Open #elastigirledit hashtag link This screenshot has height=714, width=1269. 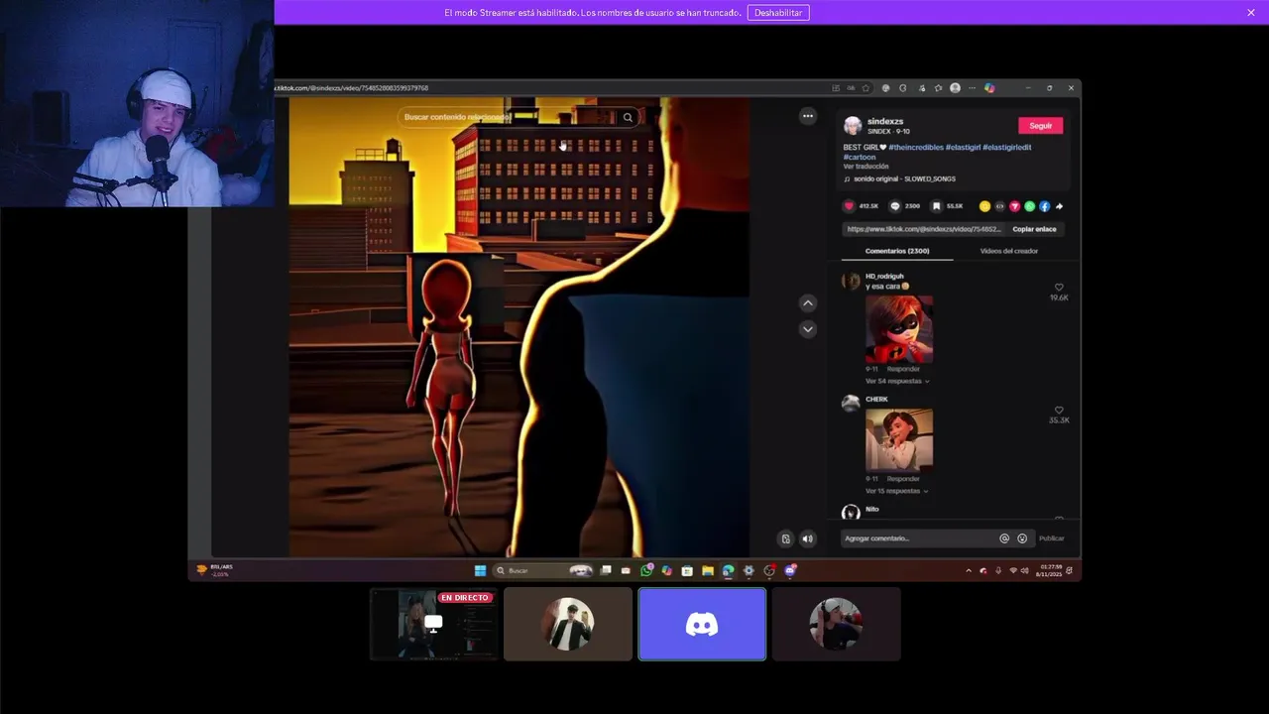tap(1006, 147)
